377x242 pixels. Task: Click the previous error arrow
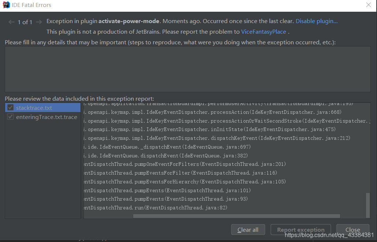[x=11, y=22]
